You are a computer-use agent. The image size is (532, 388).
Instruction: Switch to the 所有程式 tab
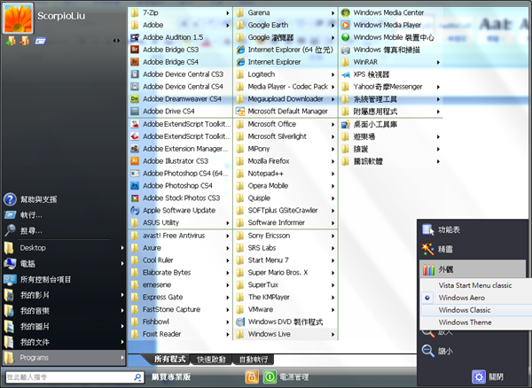coord(169,359)
